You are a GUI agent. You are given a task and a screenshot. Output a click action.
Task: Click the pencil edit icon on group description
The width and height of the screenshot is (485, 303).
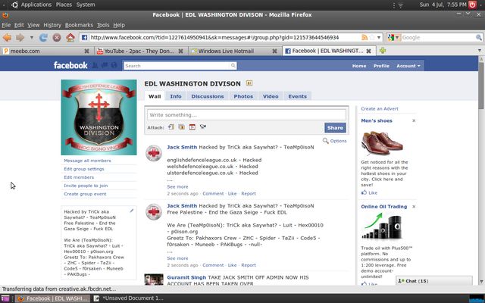[132, 211]
